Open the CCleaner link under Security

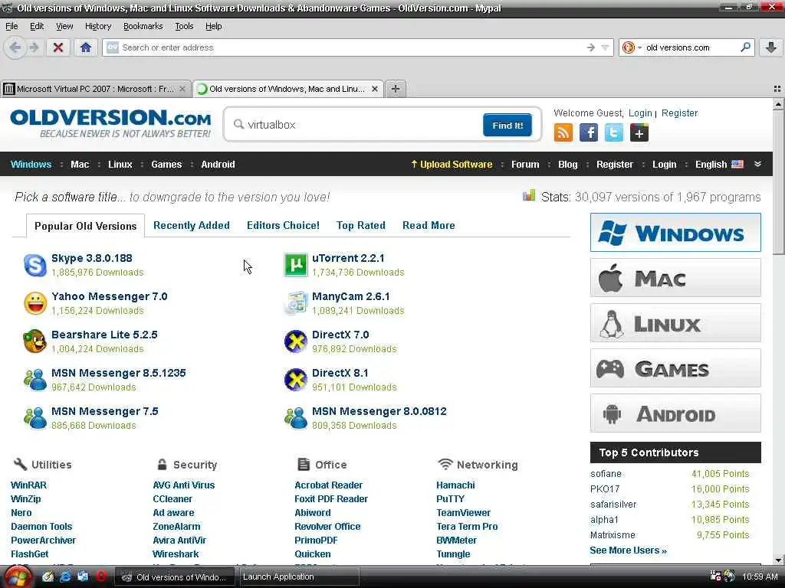pyautogui.click(x=172, y=499)
